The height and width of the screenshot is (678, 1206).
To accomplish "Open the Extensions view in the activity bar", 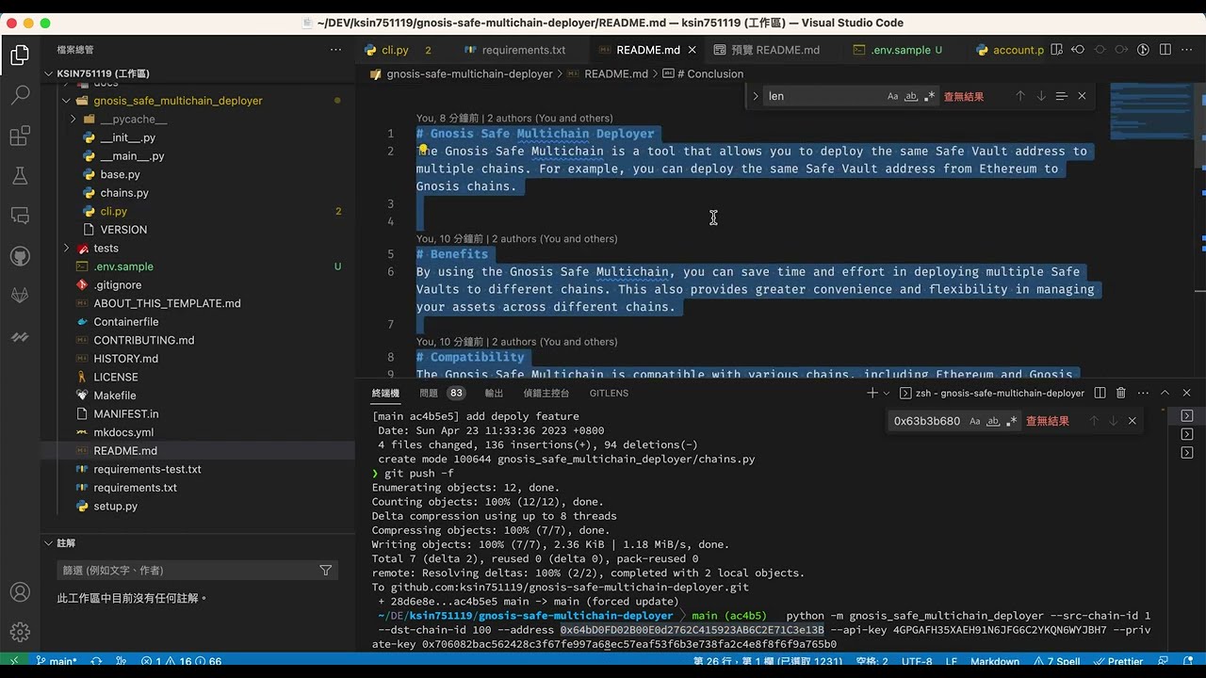I will [20, 137].
